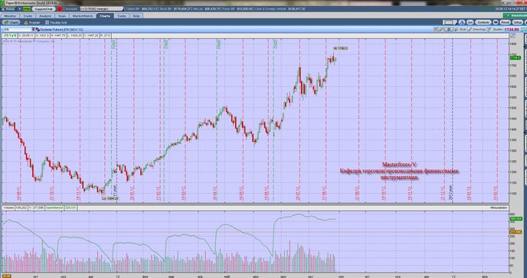Expand the symbol list arrow after ZS

click(x=33, y=30)
